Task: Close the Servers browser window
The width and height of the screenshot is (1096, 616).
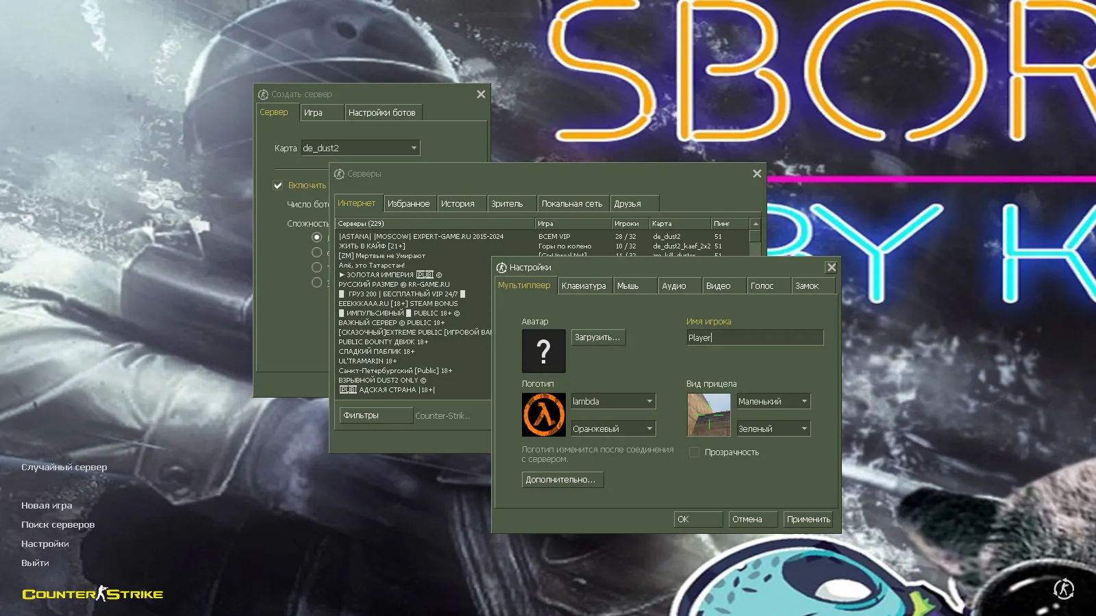Action: coord(757,174)
